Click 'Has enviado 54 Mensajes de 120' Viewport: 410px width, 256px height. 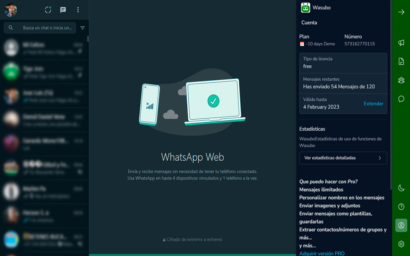339,86
